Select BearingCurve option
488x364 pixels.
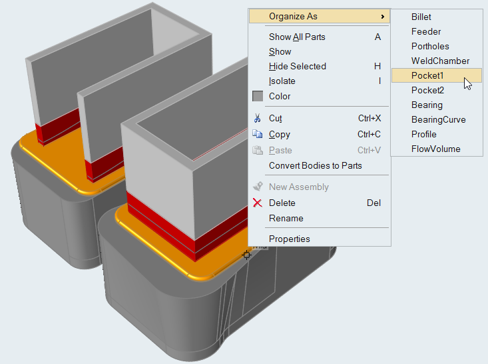(x=438, y=120)
